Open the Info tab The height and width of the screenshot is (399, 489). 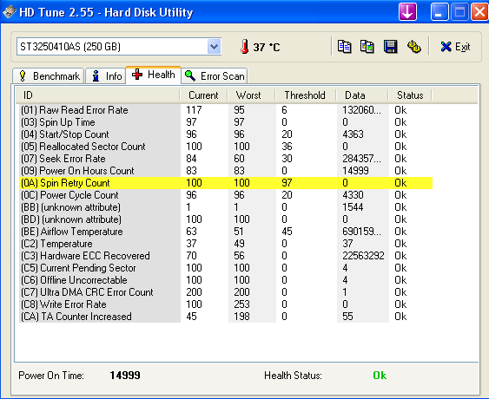click(x=106, y=76)
